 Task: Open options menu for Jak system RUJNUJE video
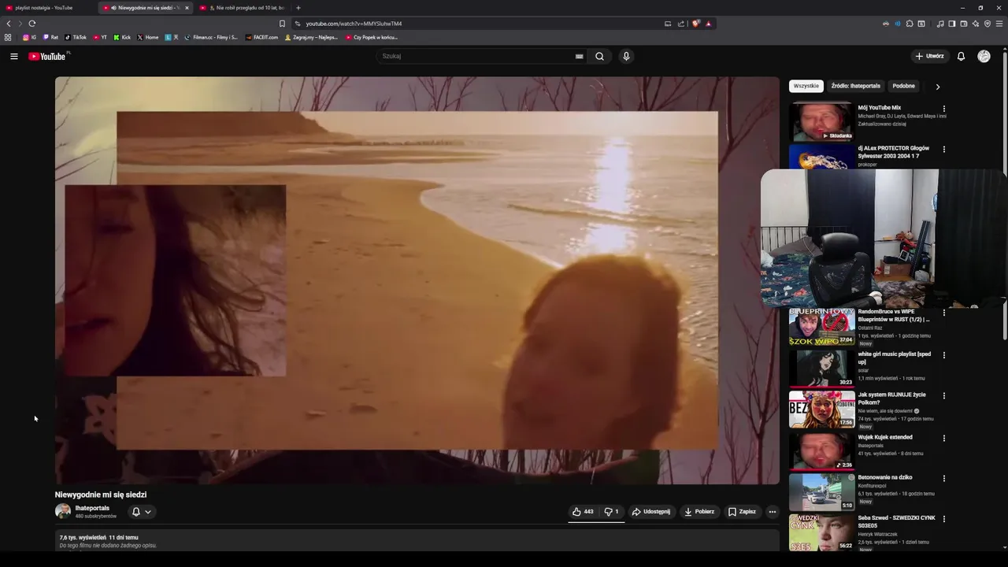(944, 395)
